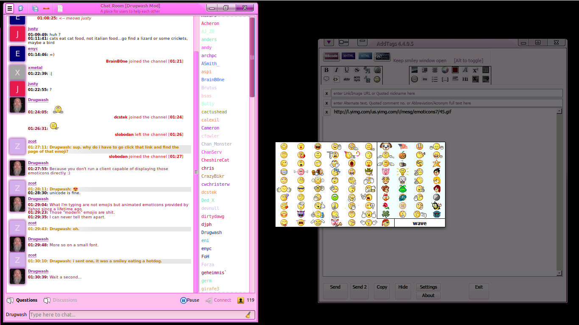
Task: Switch AddTags mode to XHTML
Action: [x=348, y=56]
